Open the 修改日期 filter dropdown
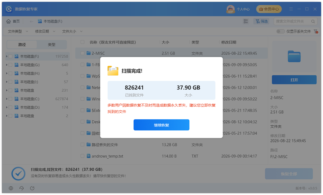The height and width of the screenshot is (195, 323). (x=45, y=31)
